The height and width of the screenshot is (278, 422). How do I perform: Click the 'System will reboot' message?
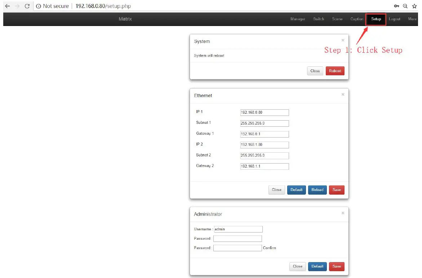point(209,56)
